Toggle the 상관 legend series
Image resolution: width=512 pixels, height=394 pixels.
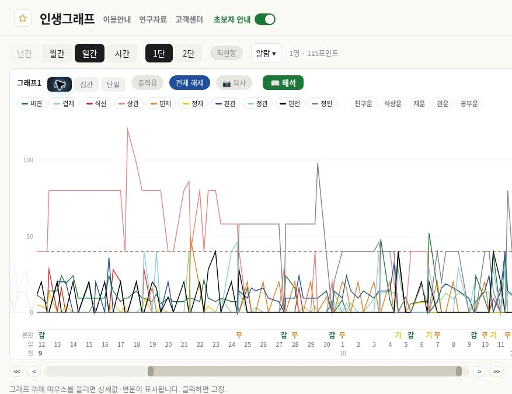click(128, 103)
